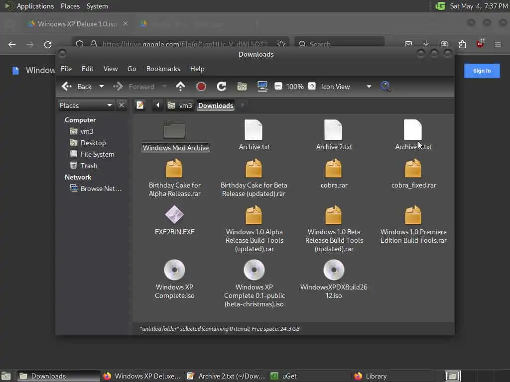The width and height of the screenshot is (510, 382).
Task: Close the Windows XP Deluxe 1.0.iso tab
Action: click(x=125, y=23)
